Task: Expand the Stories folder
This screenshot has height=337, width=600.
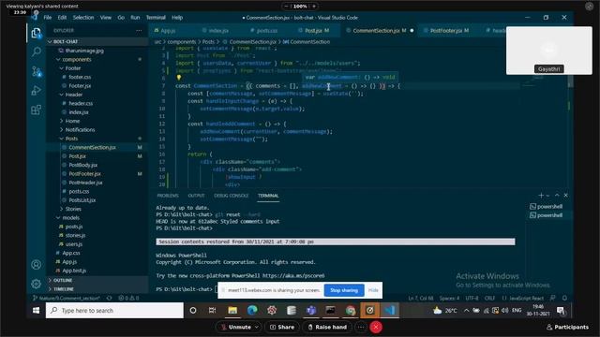Action: [73, 209]
